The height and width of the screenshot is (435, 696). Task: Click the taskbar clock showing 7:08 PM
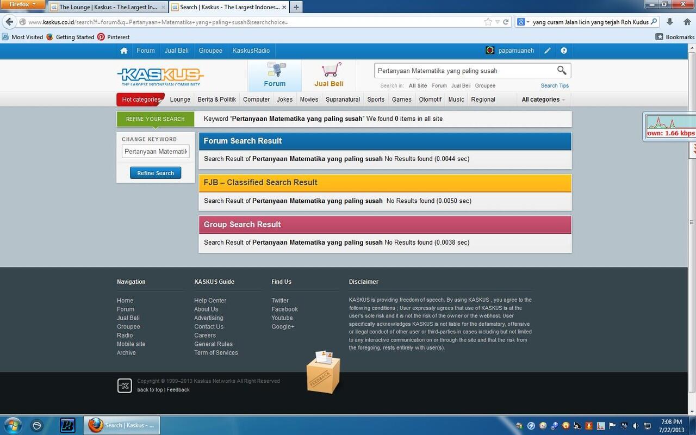point(672,426)
